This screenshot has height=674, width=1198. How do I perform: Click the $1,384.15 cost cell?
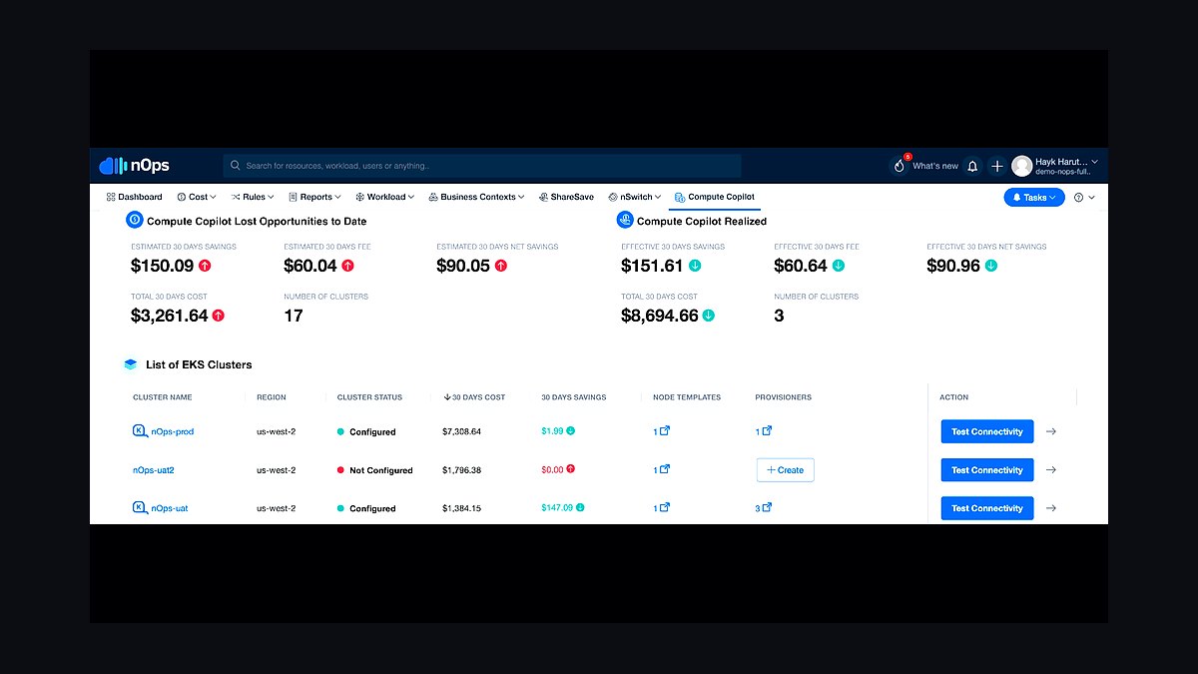click(462, 508)
